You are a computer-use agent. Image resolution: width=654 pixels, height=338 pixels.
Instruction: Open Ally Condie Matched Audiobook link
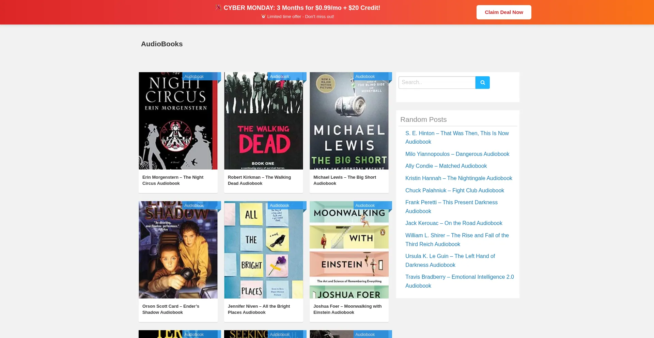coord(446,166)
